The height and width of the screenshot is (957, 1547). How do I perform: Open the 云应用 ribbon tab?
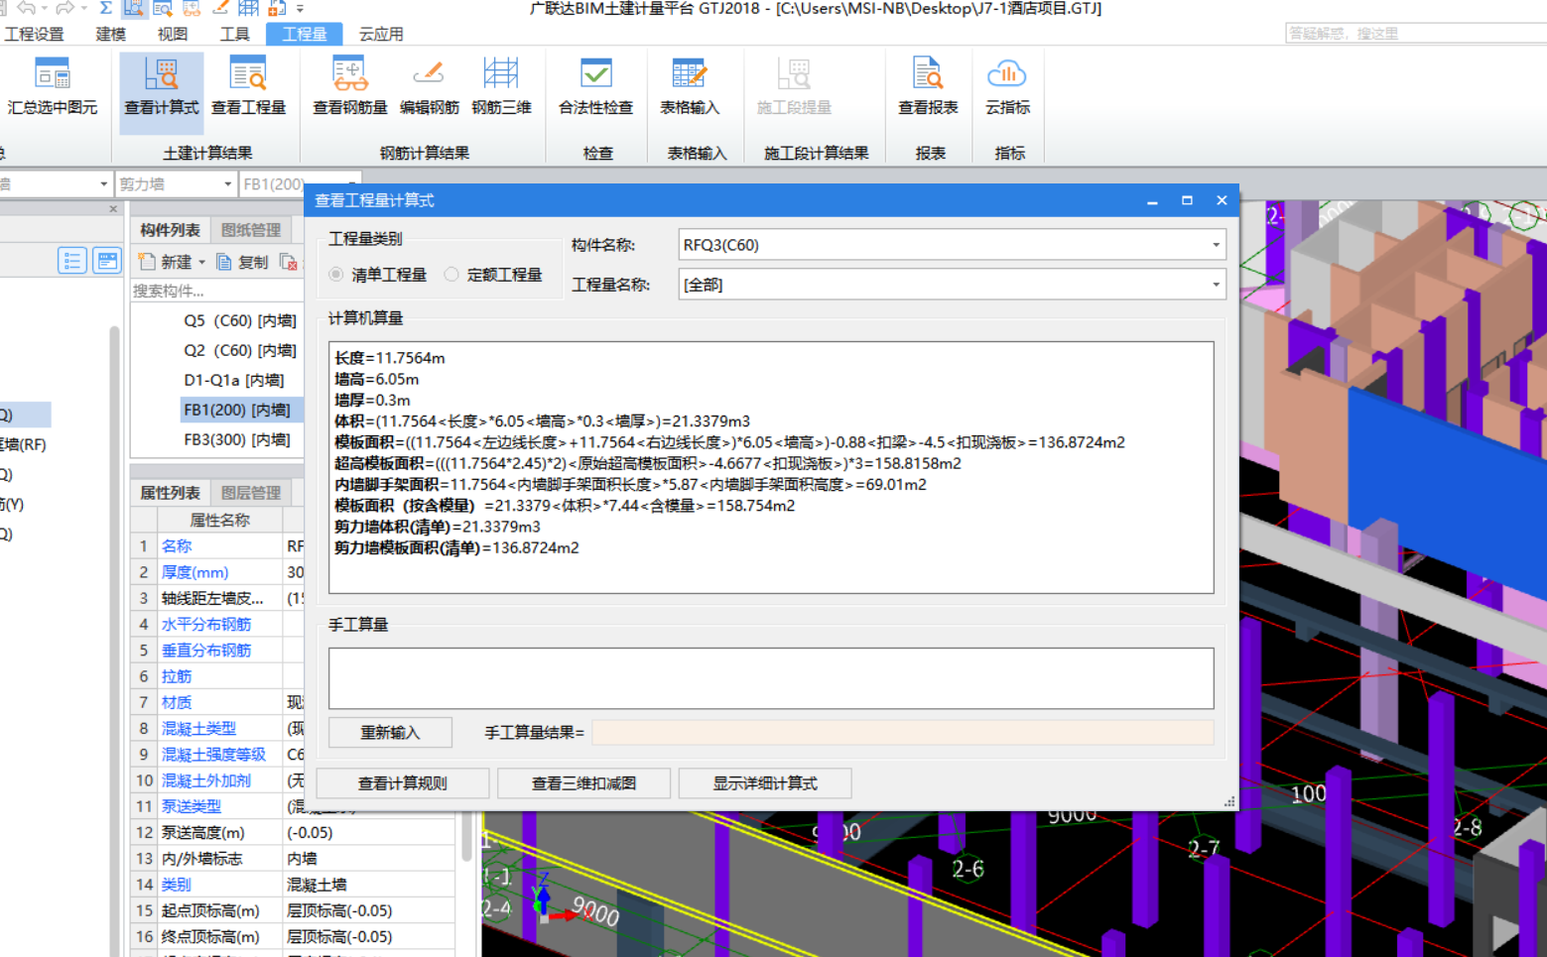(381, 34)
